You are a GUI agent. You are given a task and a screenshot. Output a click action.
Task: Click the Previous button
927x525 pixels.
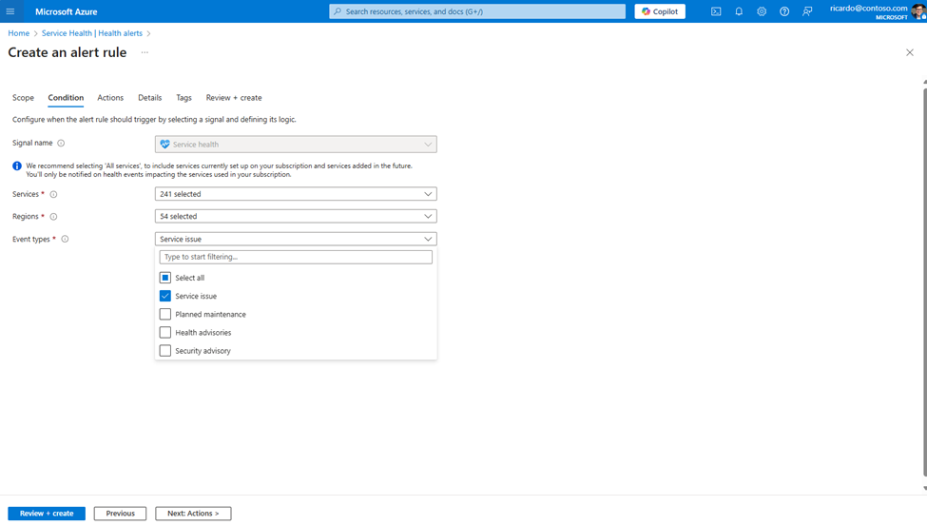pyautogui.click(x=120, y=514)
